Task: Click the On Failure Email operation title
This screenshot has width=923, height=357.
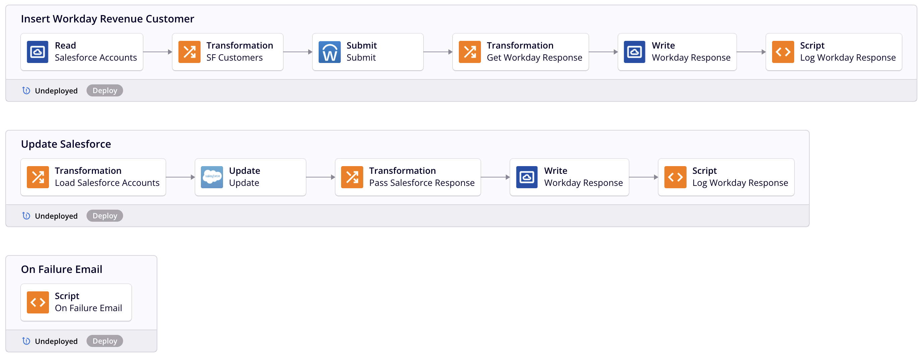Action: pyautogui.click(x=62, y=269)
